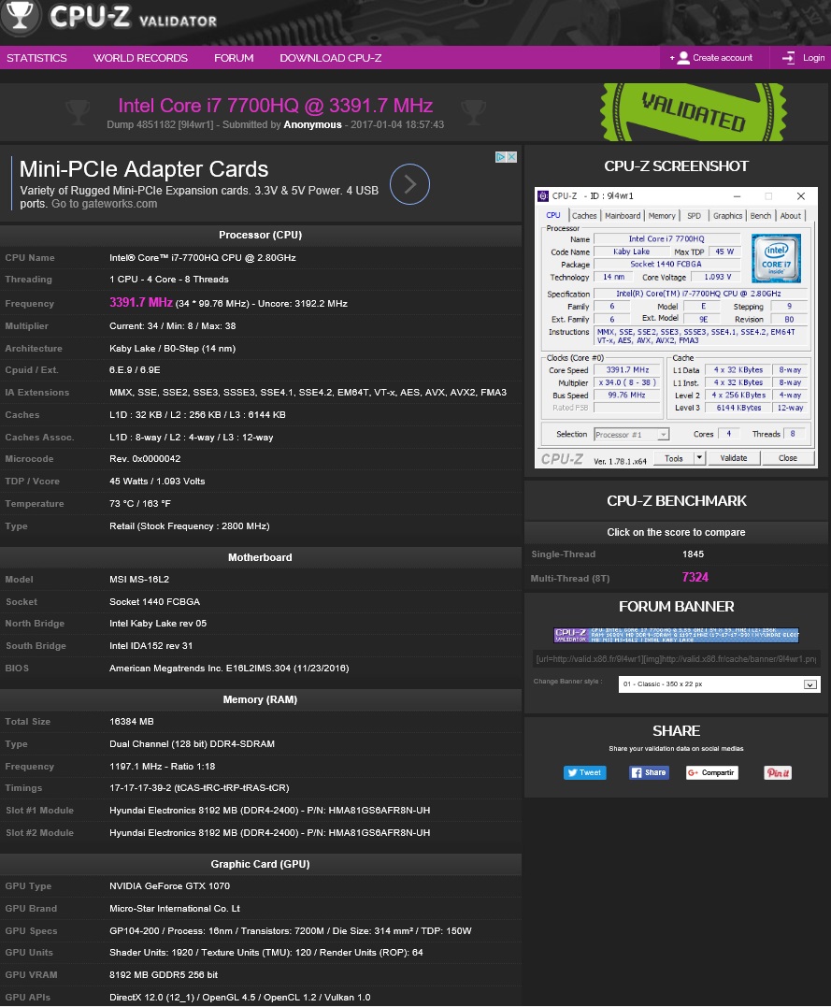Open the Mini-PCIe Adapter Cards ad headline
Image resolution: width=831 pixels, height=1007 pixels.
tap(144, 169)
